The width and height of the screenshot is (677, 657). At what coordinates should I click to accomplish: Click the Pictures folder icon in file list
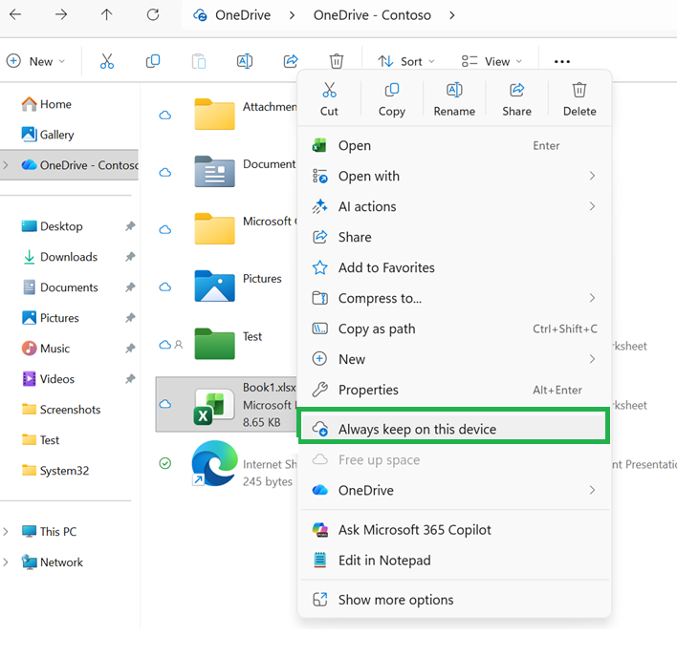(x=214, y=286)
